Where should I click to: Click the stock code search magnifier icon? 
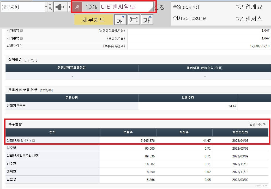tap(50, 7)
